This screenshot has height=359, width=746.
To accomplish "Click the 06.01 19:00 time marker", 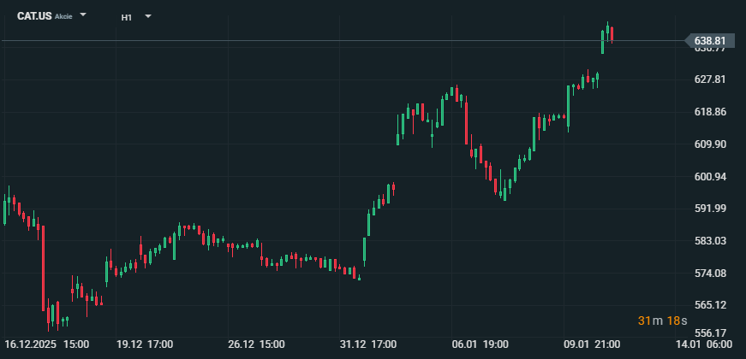I will coord(480,344).
